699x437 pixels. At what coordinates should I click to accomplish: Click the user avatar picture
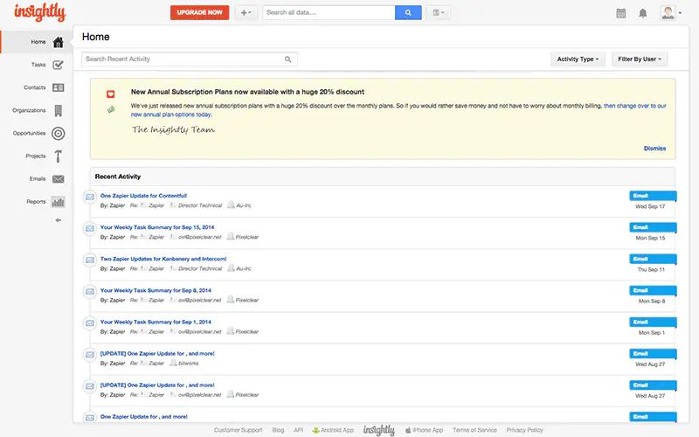tap(668, 12)
